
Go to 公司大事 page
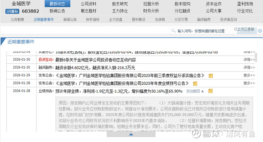(x=213, y=11)
